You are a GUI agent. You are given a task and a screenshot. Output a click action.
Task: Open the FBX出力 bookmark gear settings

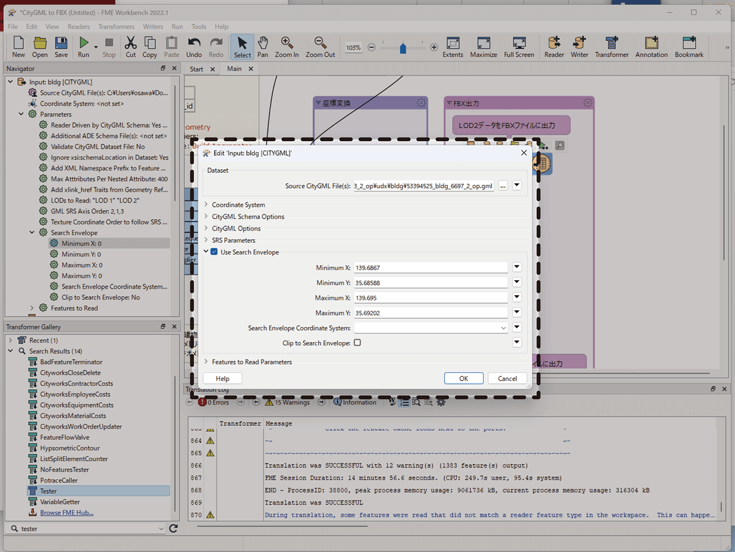pos(588,103)
